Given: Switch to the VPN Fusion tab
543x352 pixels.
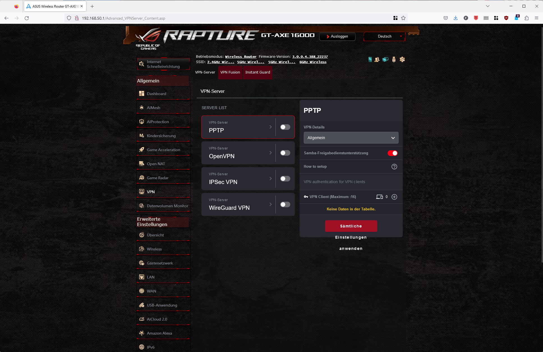Looking at the screenshot, I should pyautogui.click(x=230, y=72).
